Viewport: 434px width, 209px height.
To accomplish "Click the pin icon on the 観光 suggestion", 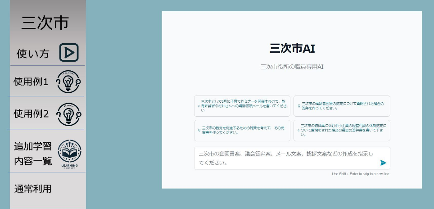I will [199, 131].
